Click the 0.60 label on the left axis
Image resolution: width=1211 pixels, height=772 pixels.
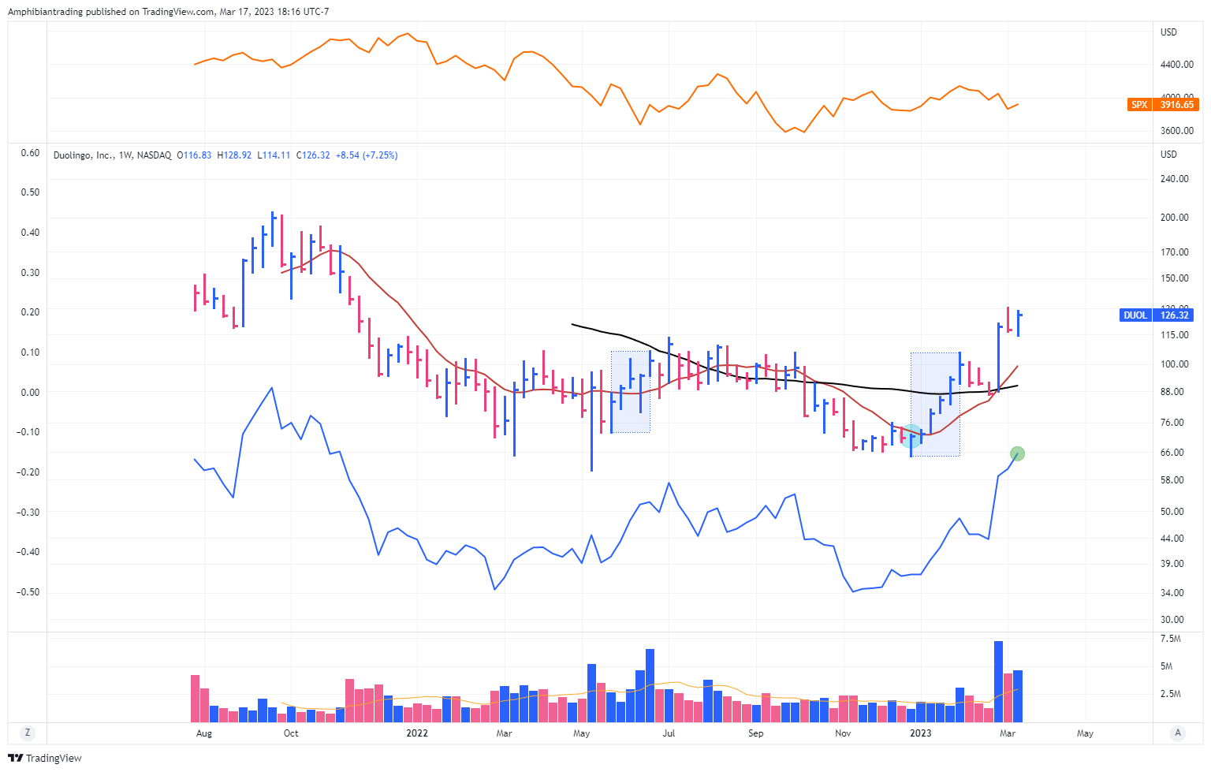tap(30, 153)
